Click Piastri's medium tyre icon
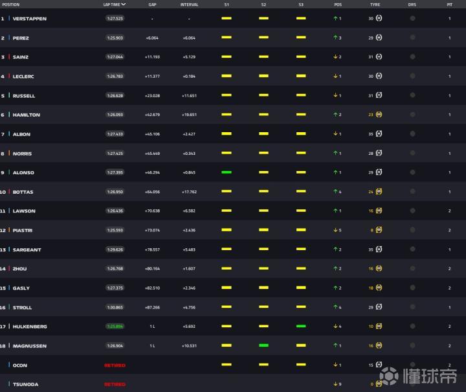The image size is (466, 392). coord(379,230)
